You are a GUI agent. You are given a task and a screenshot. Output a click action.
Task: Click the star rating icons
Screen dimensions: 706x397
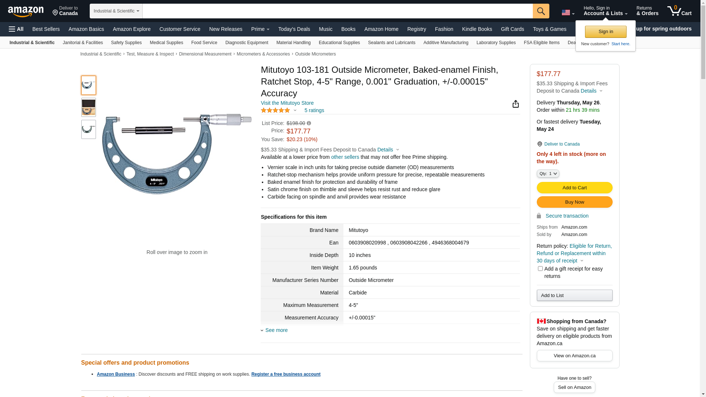coord(275,110)
